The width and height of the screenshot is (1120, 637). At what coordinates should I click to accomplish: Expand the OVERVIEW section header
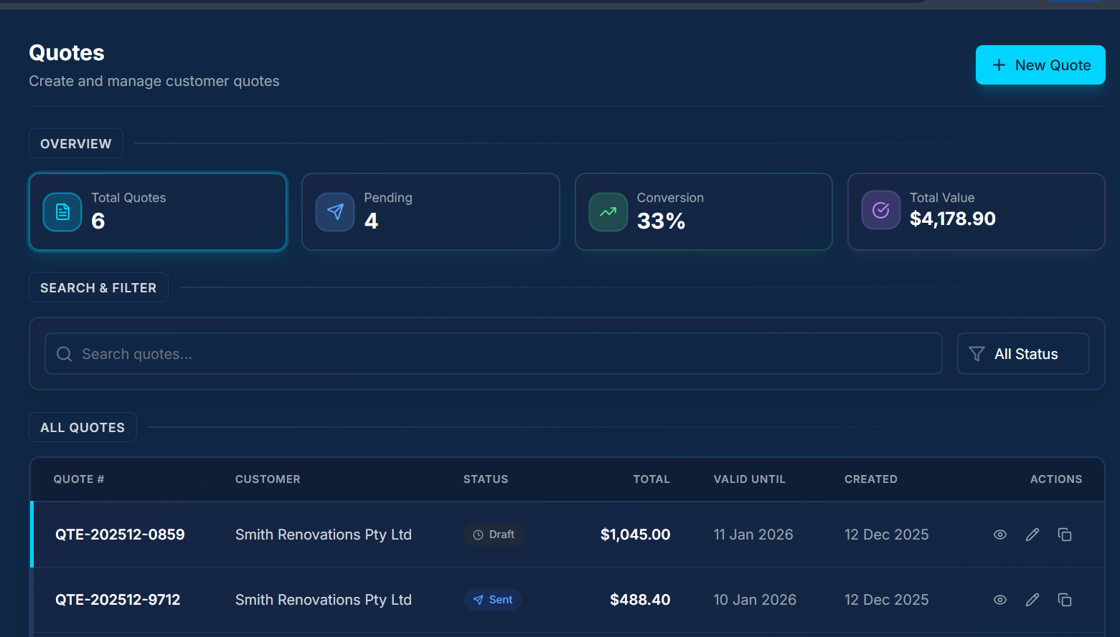click(x=76, y=143)
